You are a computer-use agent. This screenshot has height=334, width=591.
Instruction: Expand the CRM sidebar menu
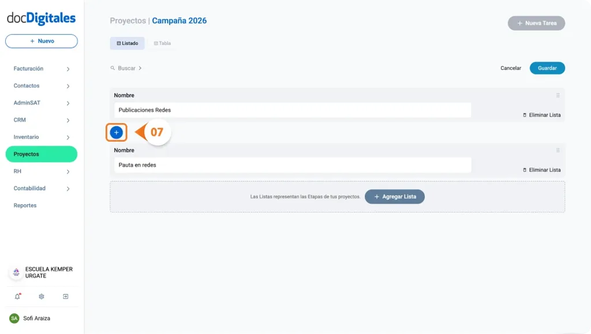tap(68, 119)
